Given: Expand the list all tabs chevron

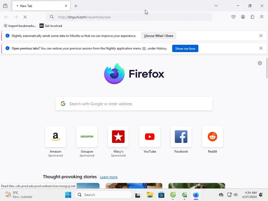Looking at the screenshot, I should (x=216, y=6).
